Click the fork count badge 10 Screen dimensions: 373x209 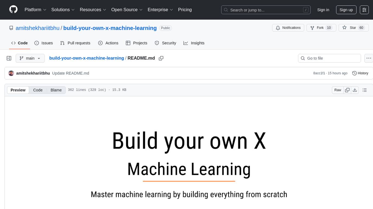point(329,28)
